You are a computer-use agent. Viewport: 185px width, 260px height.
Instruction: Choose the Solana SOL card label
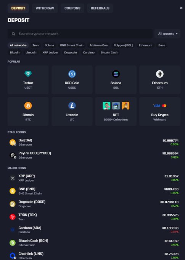click(116, 85)
